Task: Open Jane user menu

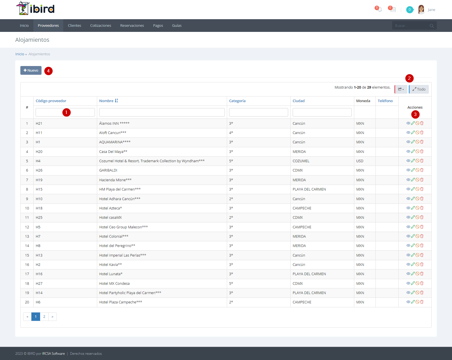Action: click(427, 10)
